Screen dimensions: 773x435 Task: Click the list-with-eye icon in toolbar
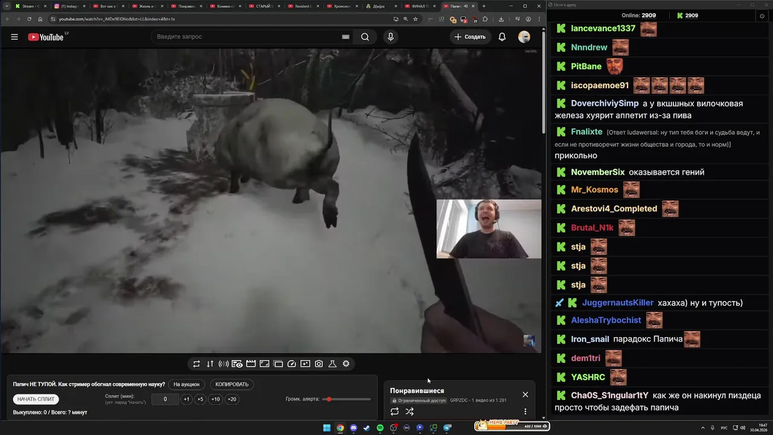click(x=237, y=364)
